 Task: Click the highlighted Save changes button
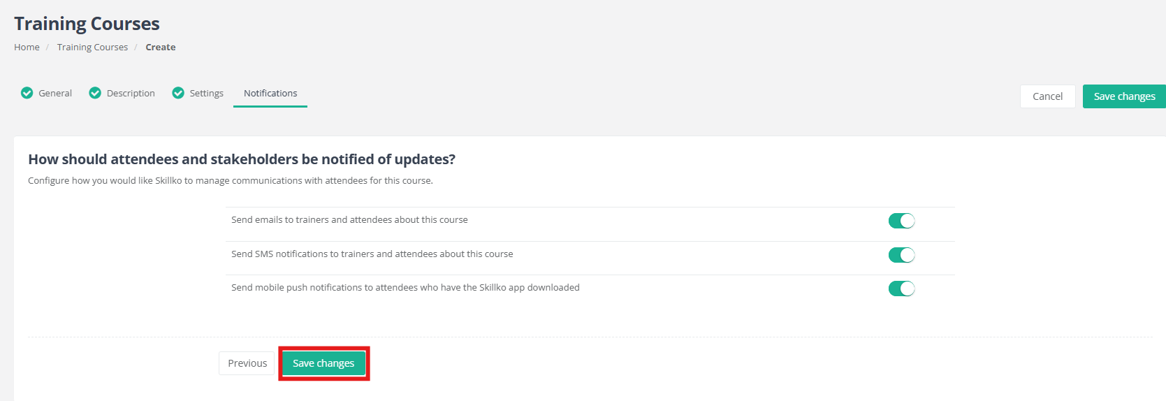click(323, 363)
